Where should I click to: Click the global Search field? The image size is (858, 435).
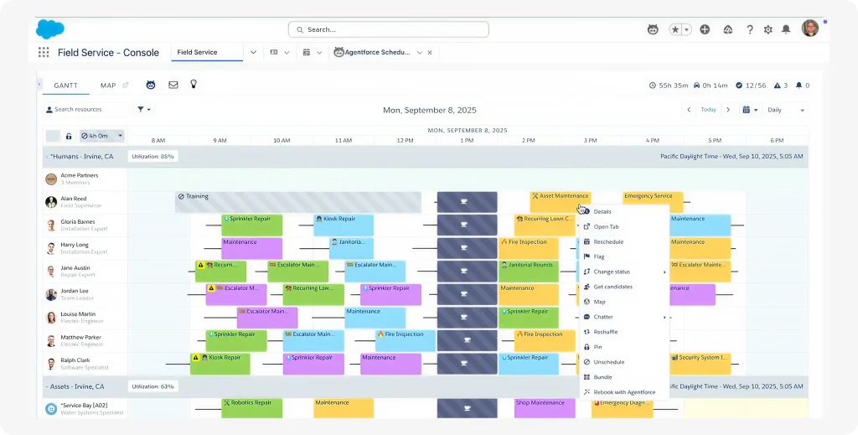389,29
